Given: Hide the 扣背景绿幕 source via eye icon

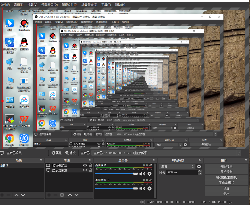Looking at the screenshot, I should (85, 165).
